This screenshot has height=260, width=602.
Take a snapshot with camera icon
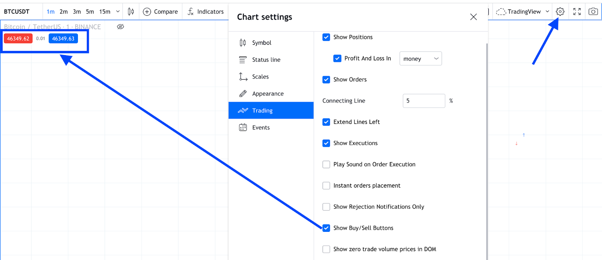[593, 12]
